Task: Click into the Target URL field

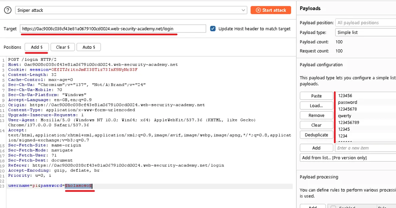Action: [x=113, y=29]
